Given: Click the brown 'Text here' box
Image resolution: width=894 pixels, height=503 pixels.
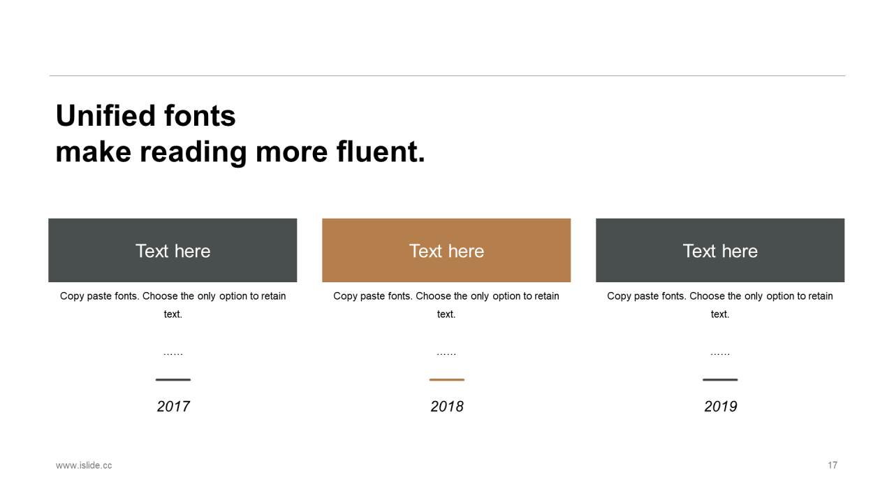Looking at the screenshot, I should tap(446, 250).
